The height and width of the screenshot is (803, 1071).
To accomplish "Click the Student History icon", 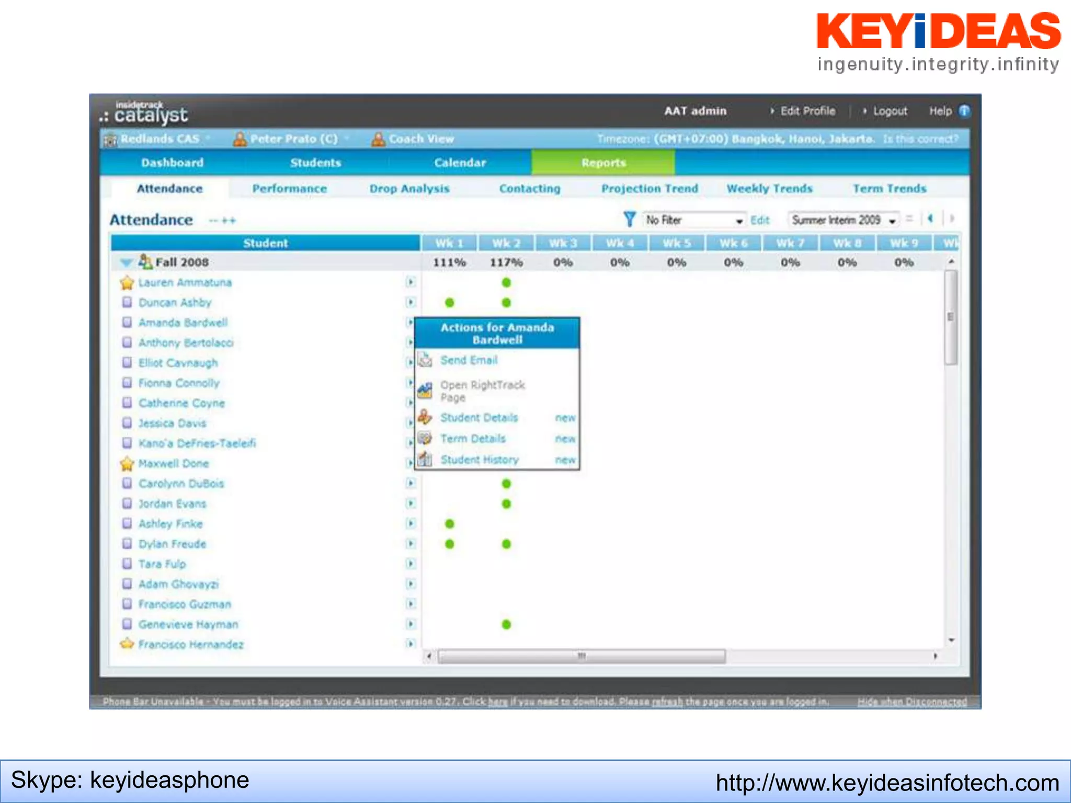I will tap(425, 459).
